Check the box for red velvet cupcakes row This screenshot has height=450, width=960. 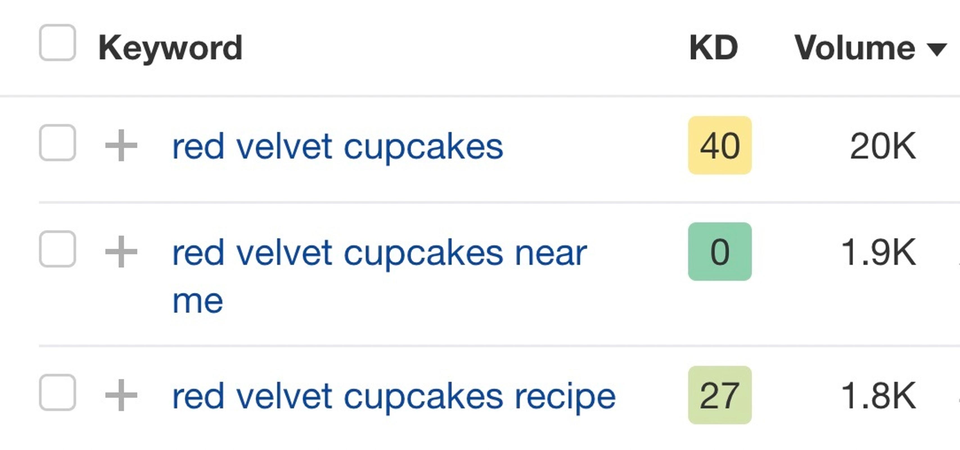pyautogui.click(x=57, y=143)
